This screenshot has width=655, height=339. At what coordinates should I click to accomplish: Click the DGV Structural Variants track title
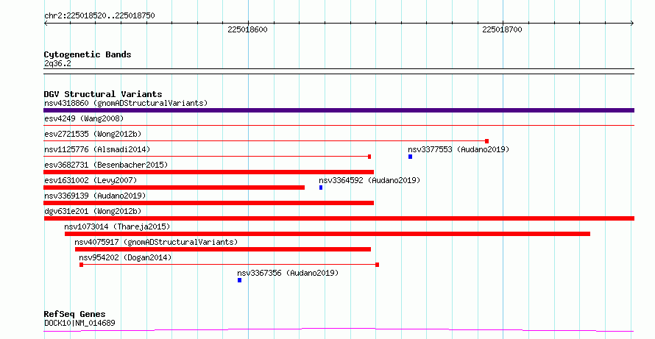point(103,94)
